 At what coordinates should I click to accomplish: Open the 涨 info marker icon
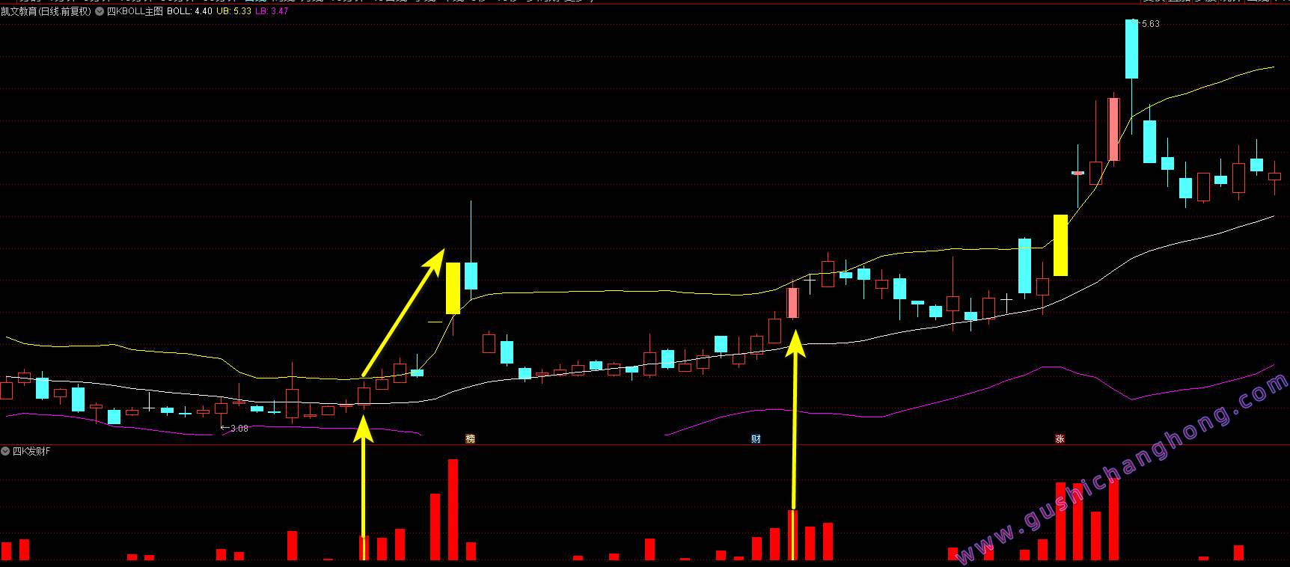pyautogui.click(x=1060, y=439)
